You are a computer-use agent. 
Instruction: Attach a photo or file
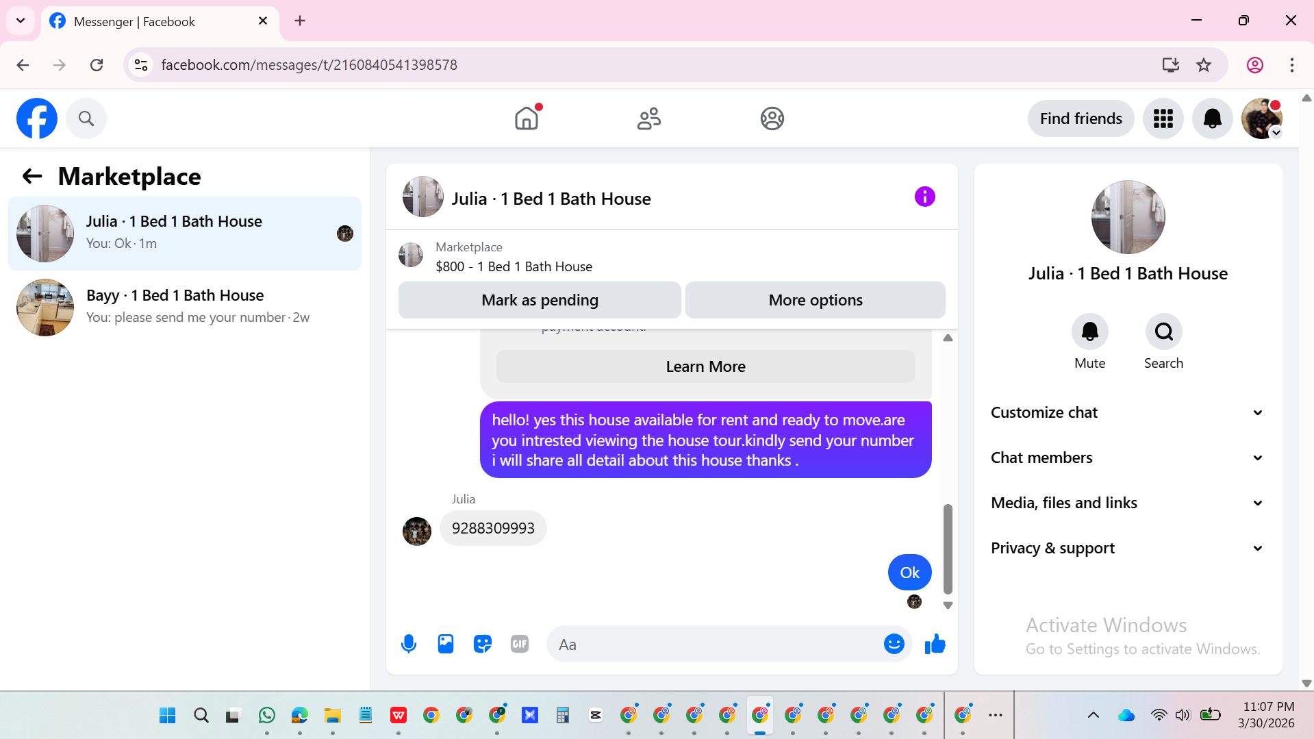pos(446,644)
